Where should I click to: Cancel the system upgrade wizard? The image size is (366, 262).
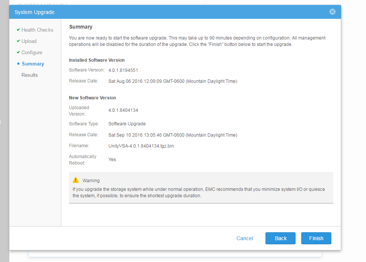point(245,238)
